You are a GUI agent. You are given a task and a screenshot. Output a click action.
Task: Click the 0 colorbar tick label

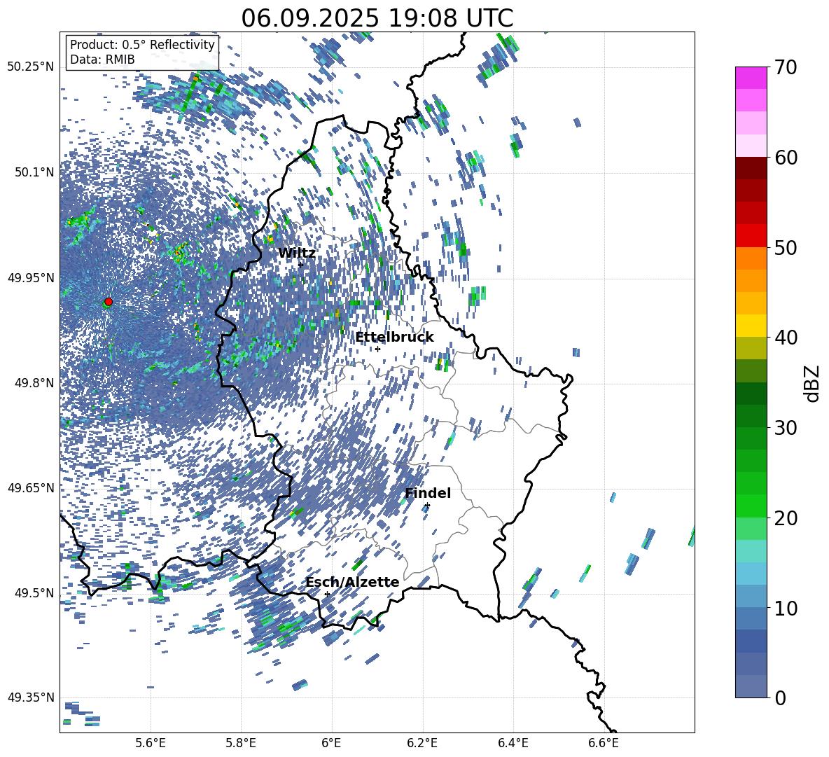[x=780, y=697]
